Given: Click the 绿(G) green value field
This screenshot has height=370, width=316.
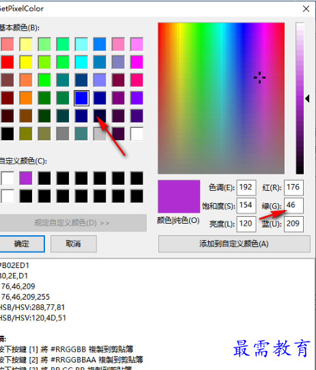Looking at the screenshot, I should (x=293, y=205).
